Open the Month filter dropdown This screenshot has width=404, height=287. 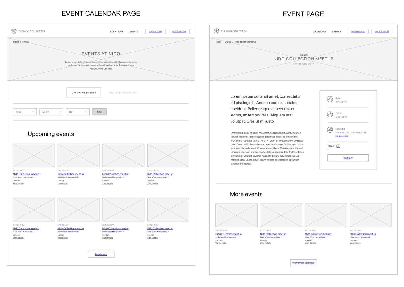(x=51, y=112)
